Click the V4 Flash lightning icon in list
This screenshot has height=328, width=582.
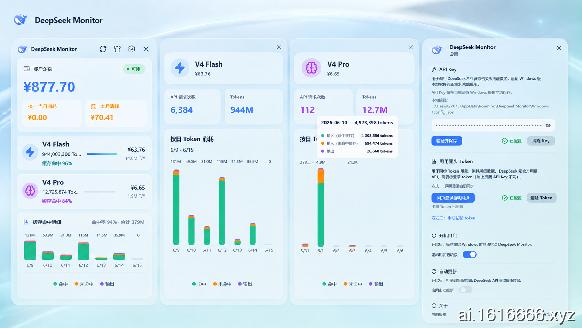pos(30,152)
